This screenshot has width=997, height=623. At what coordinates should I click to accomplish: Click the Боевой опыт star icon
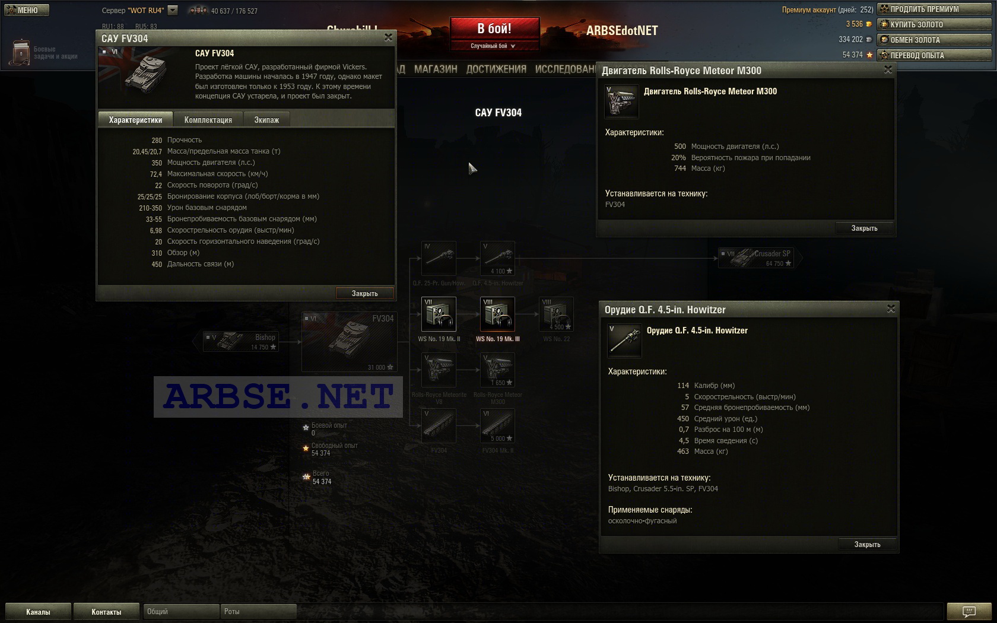pyautogui.click(x=306, y=427)
